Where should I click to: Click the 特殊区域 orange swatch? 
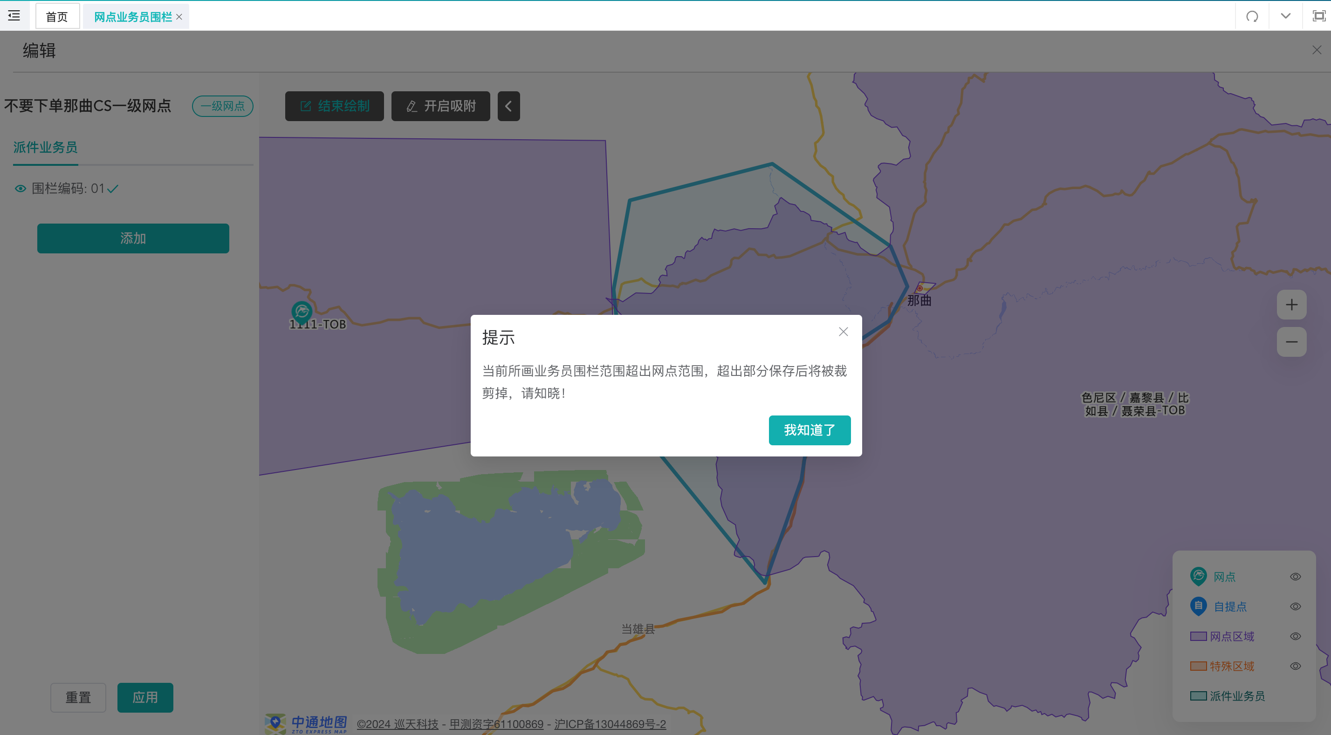click(1198, 666)
